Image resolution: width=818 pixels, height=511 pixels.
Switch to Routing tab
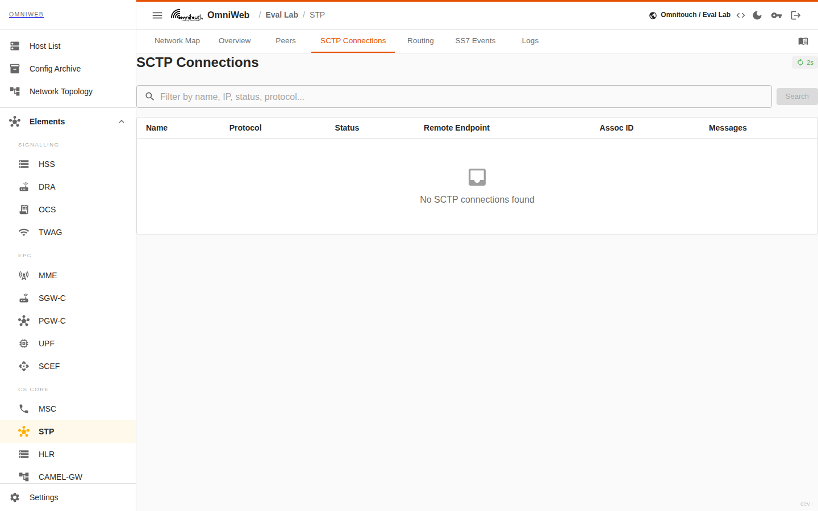pyautogui.click(x=420, y=41)
